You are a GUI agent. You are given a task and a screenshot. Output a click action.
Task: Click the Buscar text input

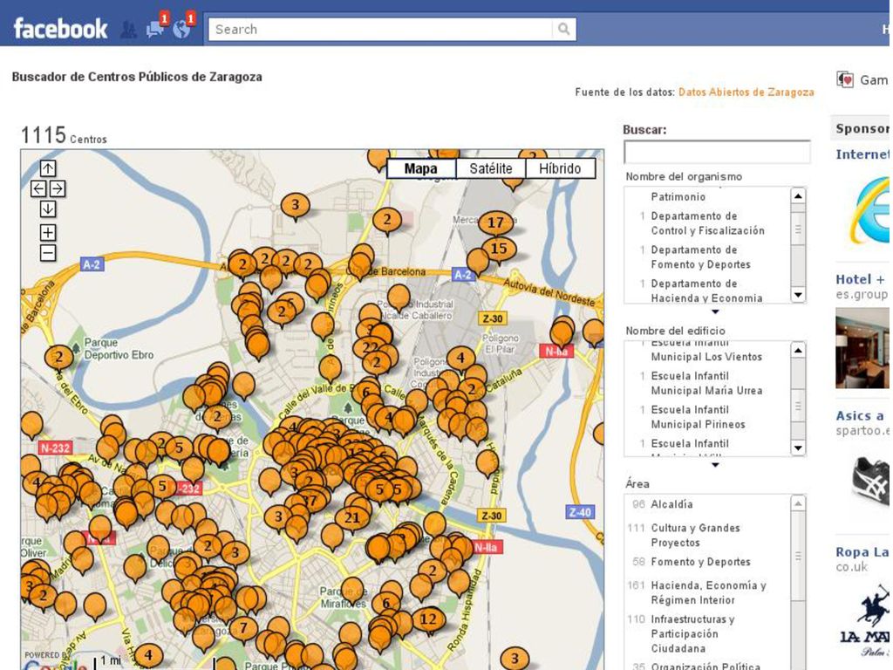coord(717,152)
